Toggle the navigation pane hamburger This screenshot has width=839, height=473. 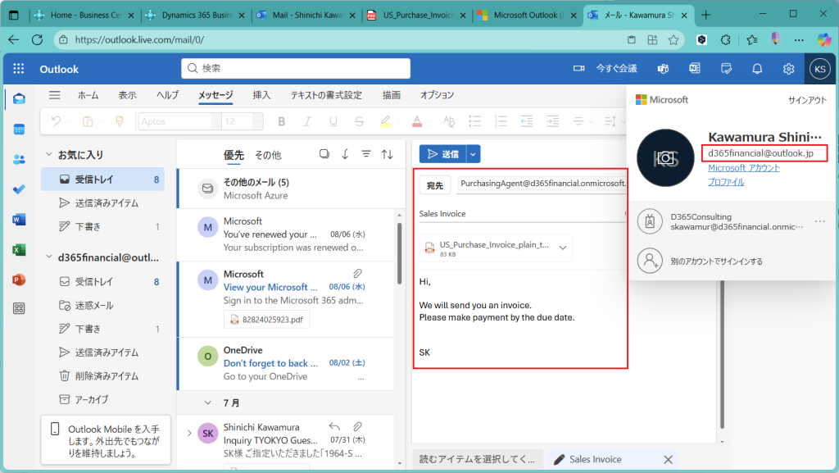coord(55,95)
